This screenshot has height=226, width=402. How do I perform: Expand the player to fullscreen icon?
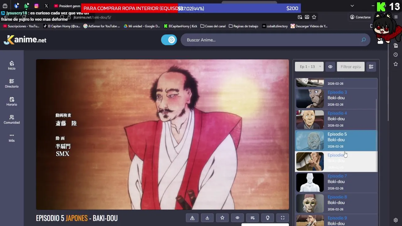click(283, 218)
